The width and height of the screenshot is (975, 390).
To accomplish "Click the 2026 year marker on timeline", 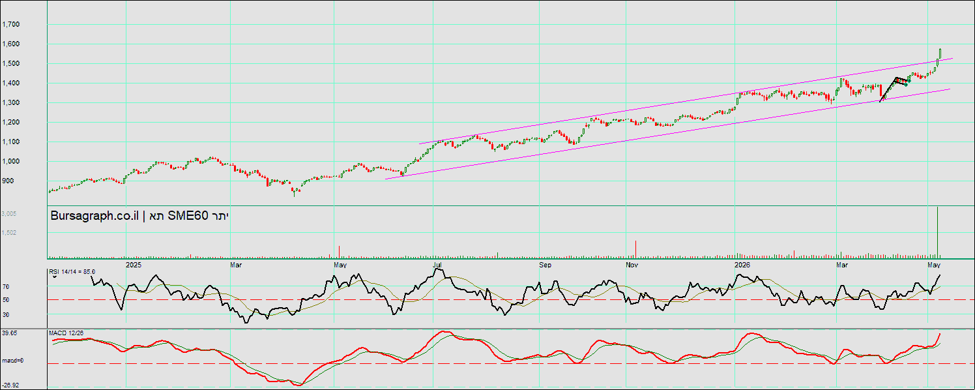I will [x=742, y=265].
